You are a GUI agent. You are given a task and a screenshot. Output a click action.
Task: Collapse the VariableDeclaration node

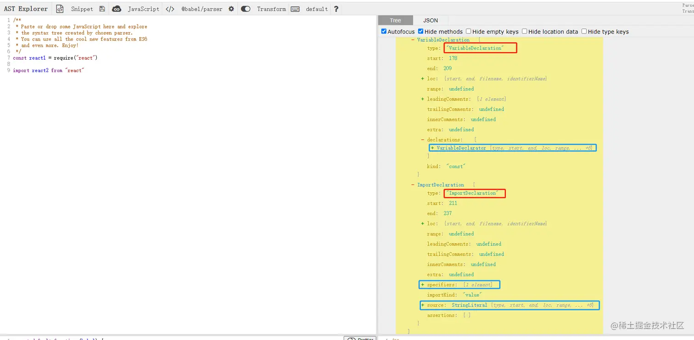tap(413, 40)
